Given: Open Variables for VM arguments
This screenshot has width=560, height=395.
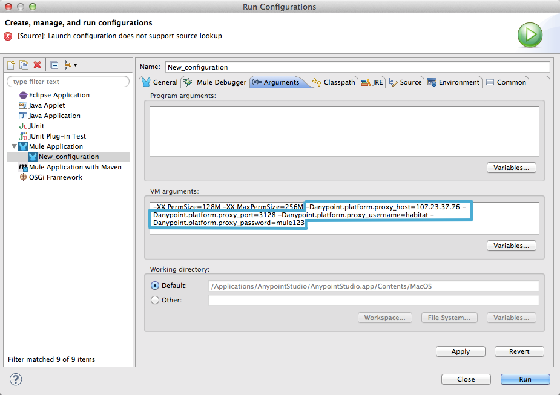Looking at the screenshot, I should tap(511, 246).
